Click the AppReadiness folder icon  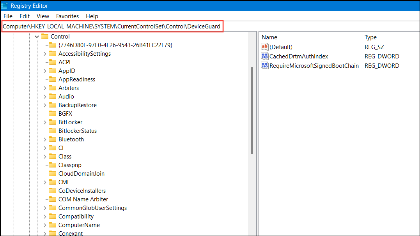[53, 79]
